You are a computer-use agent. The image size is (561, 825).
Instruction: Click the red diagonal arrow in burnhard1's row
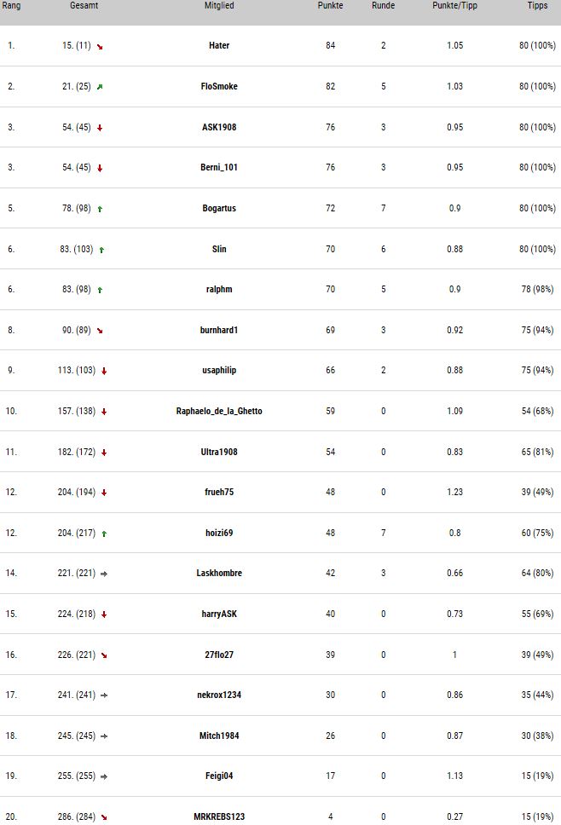click(x=100, y=331)
